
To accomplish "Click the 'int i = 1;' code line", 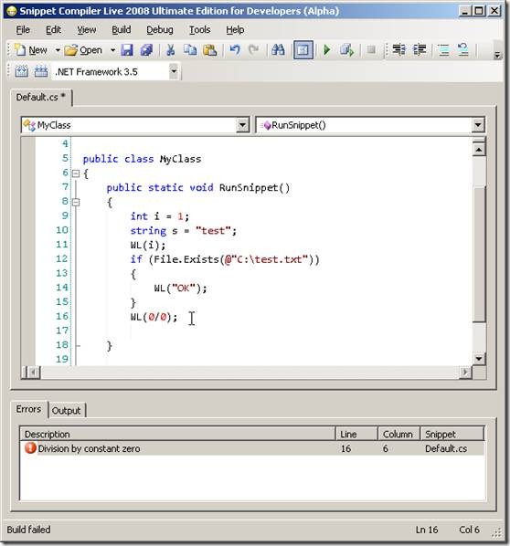I will [160, 216].
